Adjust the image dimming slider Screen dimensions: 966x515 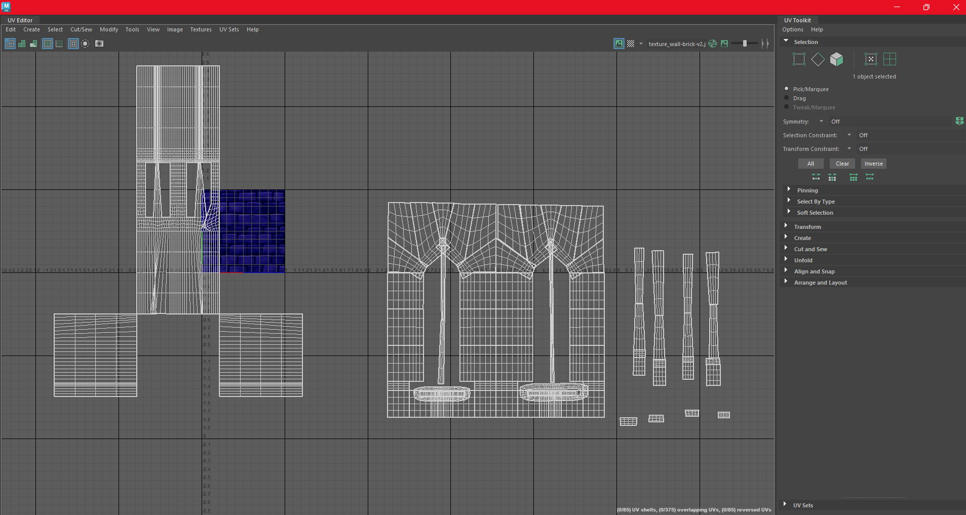coord(745,44)
